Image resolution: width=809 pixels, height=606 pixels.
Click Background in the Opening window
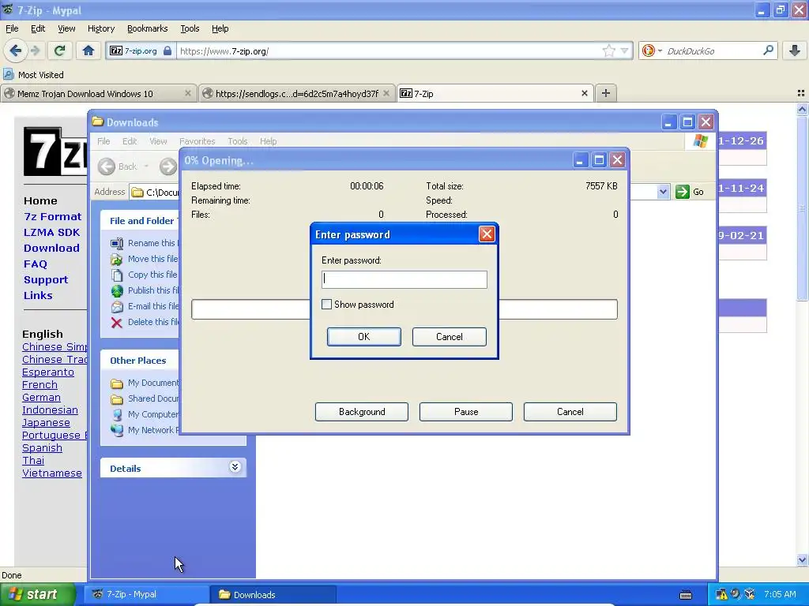point(362,412)
